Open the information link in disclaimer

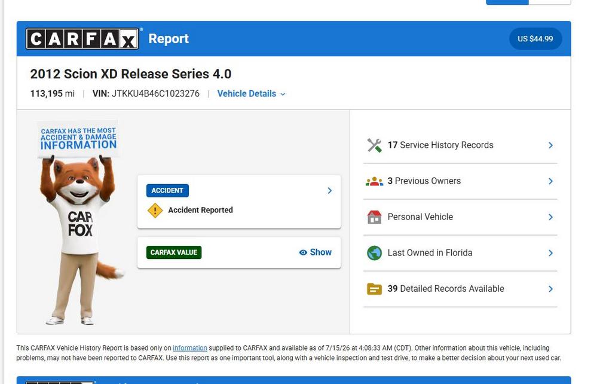[x=190, y=348]
